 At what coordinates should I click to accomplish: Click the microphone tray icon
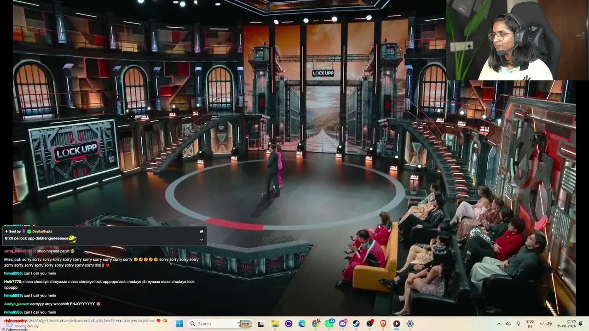point(518,324)
